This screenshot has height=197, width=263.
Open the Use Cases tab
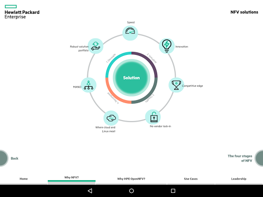[191, 179]
